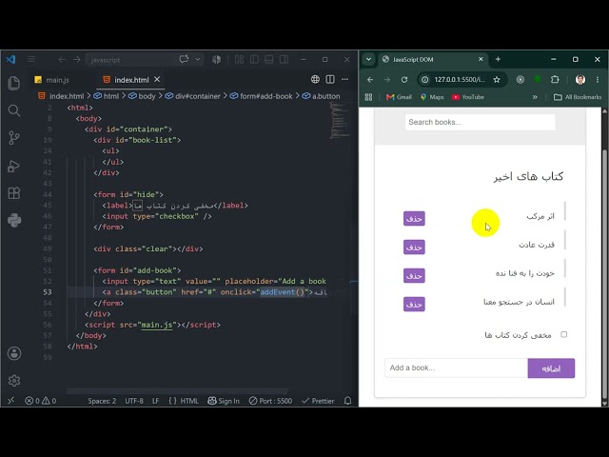Screen dimensions: 609x457
Task: Open the Search view in VS Code
Action: pos(14,110)
